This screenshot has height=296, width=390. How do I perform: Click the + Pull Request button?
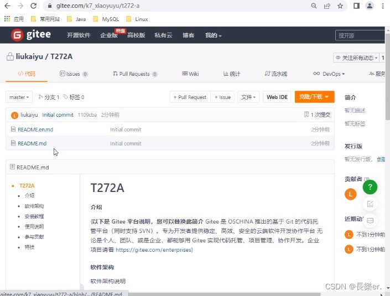[190, 97]
